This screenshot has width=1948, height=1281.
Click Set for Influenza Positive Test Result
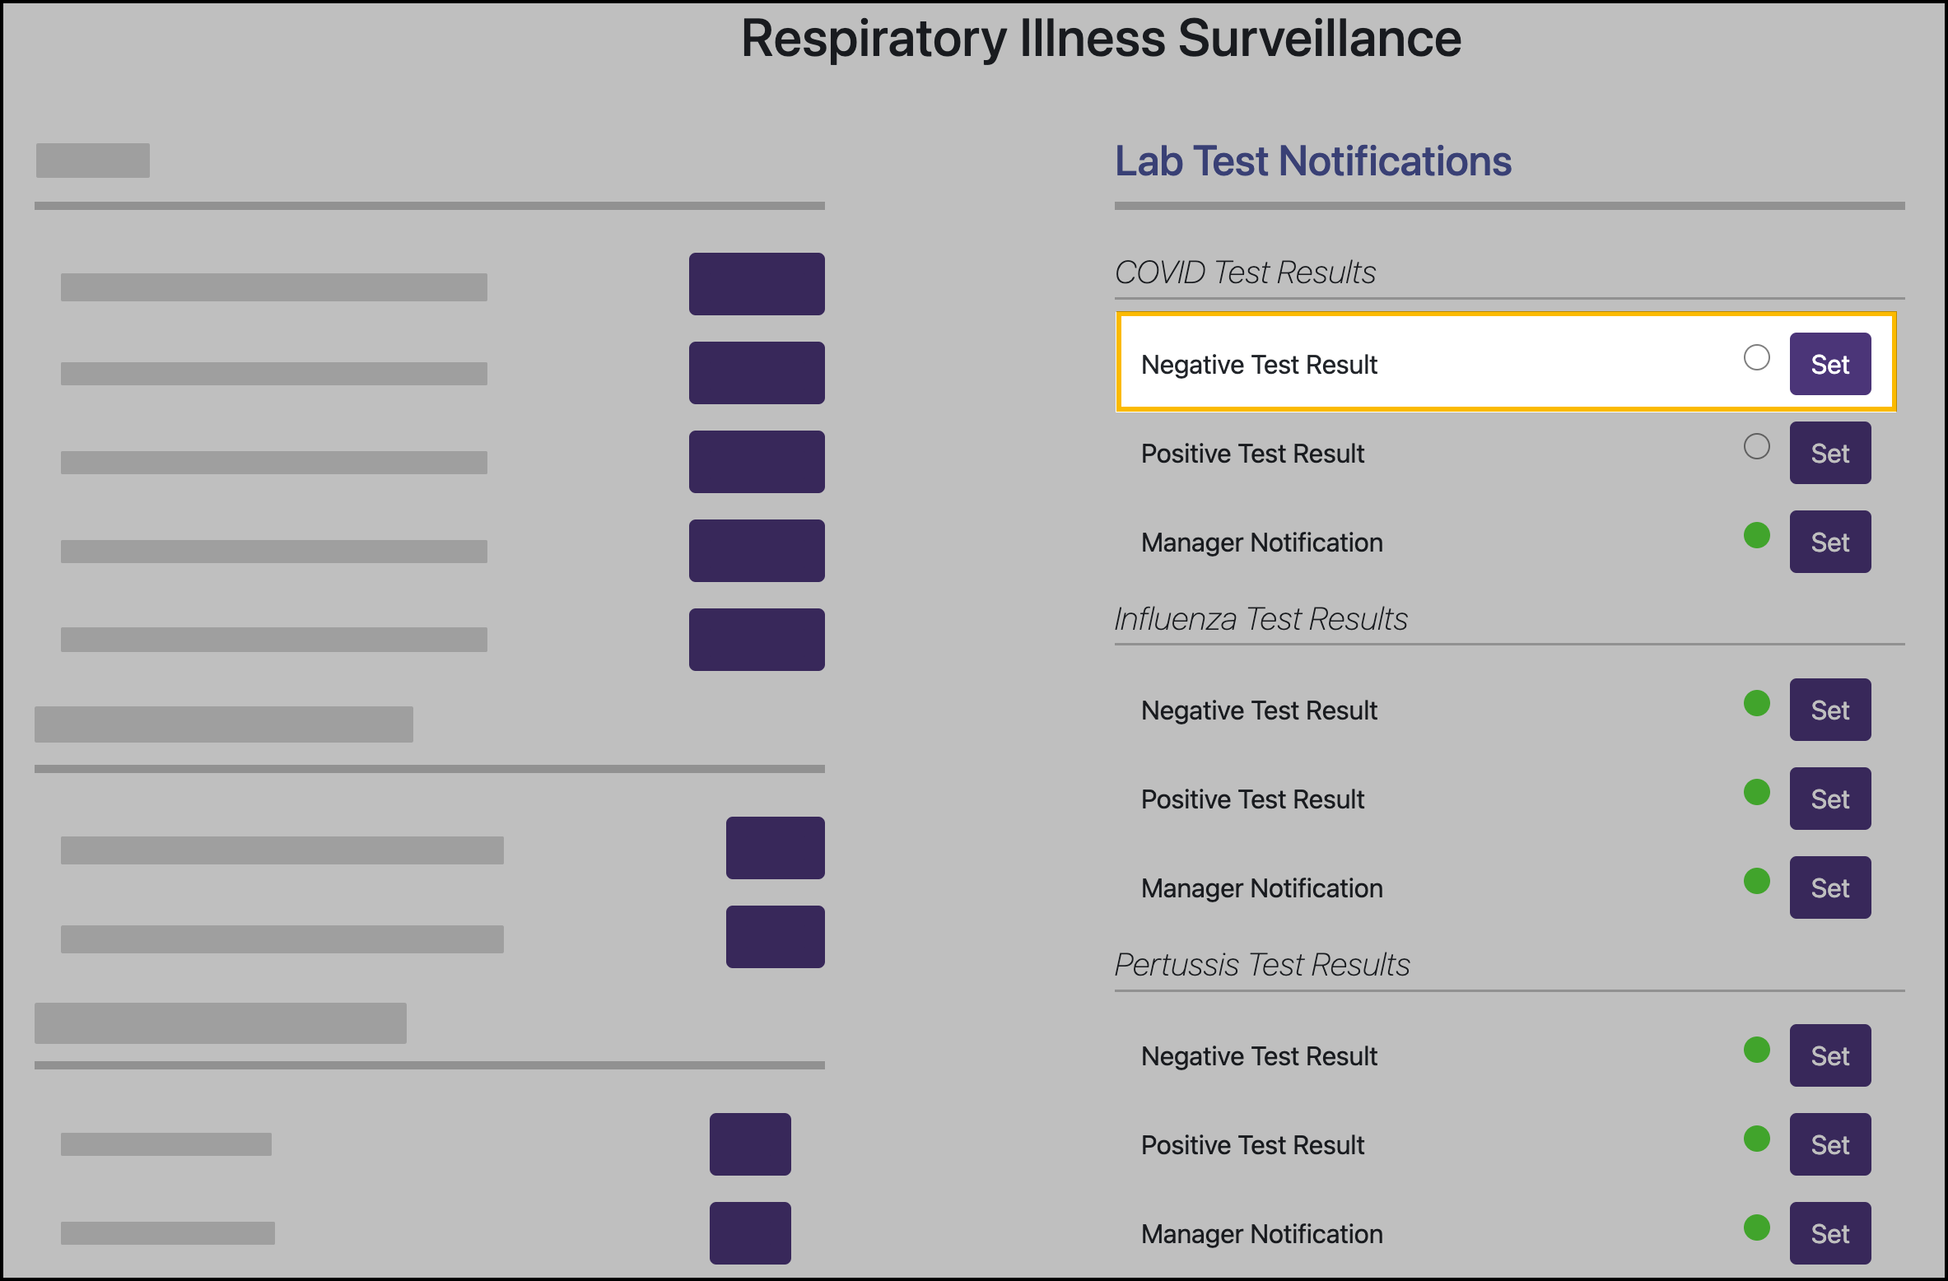[1829, 799]
